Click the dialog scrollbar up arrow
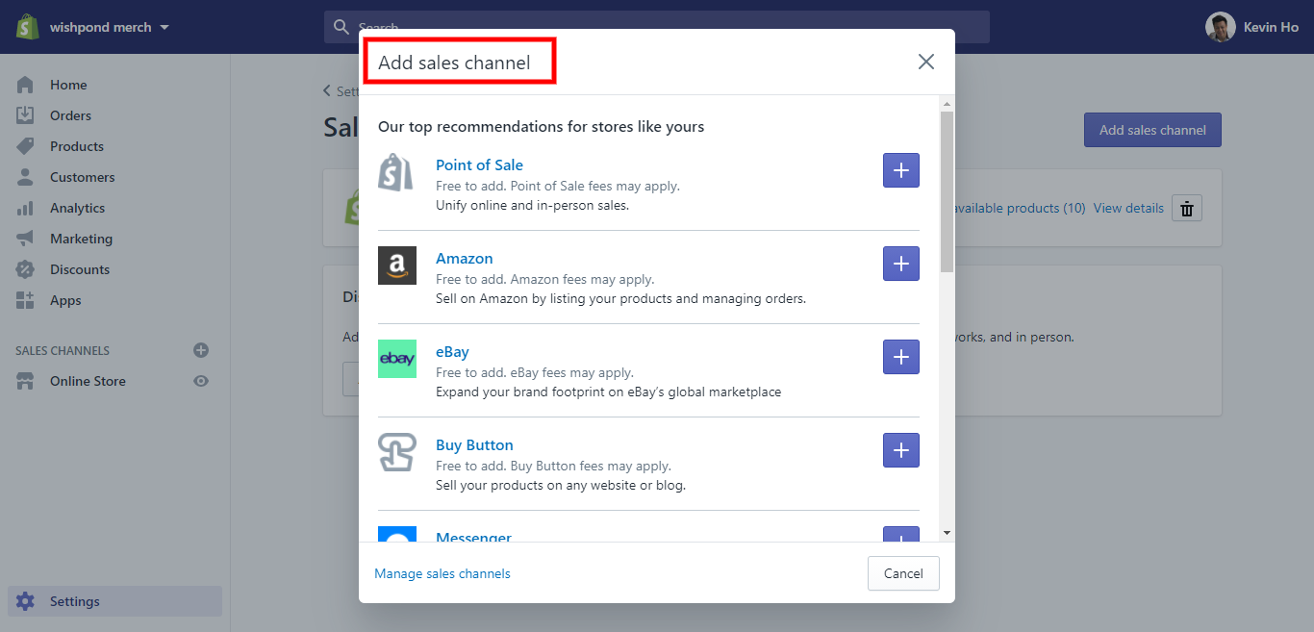 pos(947,103)
